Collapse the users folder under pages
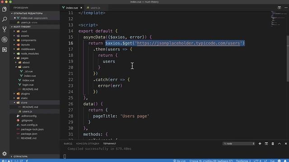Screen dimensions: 289x162 [26, 67]
